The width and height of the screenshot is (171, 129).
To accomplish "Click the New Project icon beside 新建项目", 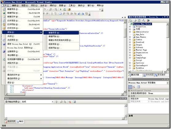I will click(4, 9).
